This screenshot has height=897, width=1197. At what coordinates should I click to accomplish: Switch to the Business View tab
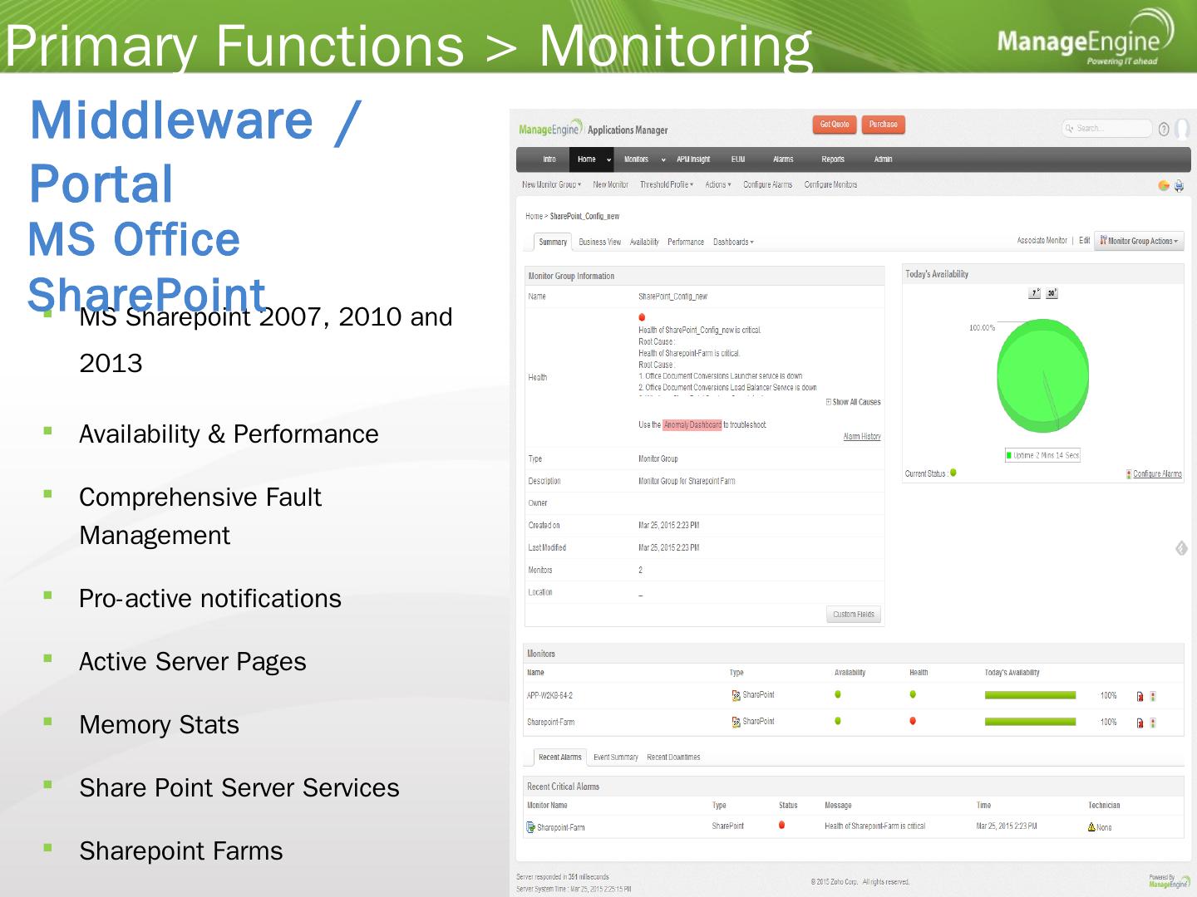599,243
